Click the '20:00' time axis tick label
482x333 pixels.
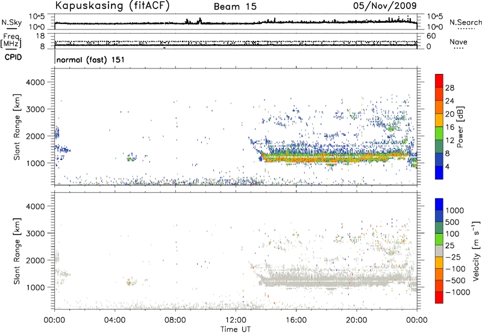pyautogui.click(x=356, y=320)
